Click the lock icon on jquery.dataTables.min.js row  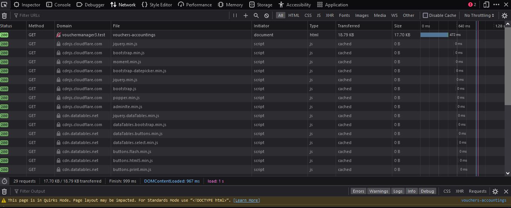[x=59, y=116]
